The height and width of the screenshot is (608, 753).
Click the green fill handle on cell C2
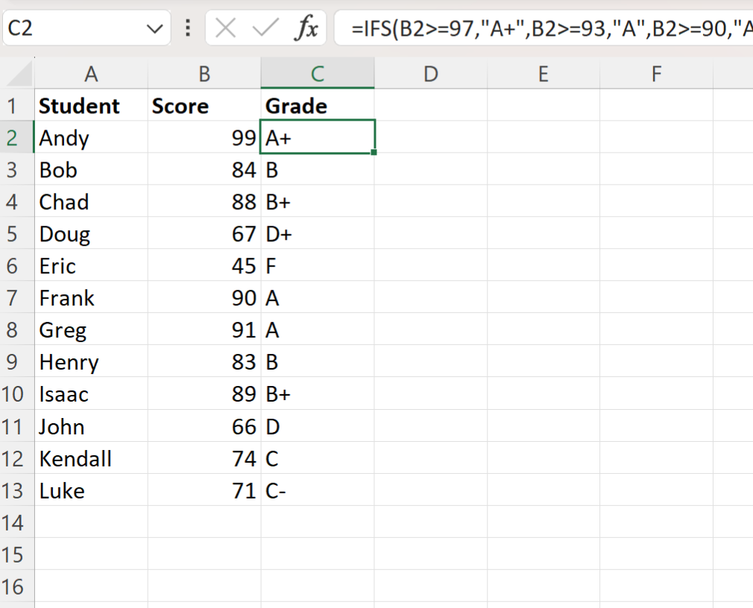(x=375, y=151)
